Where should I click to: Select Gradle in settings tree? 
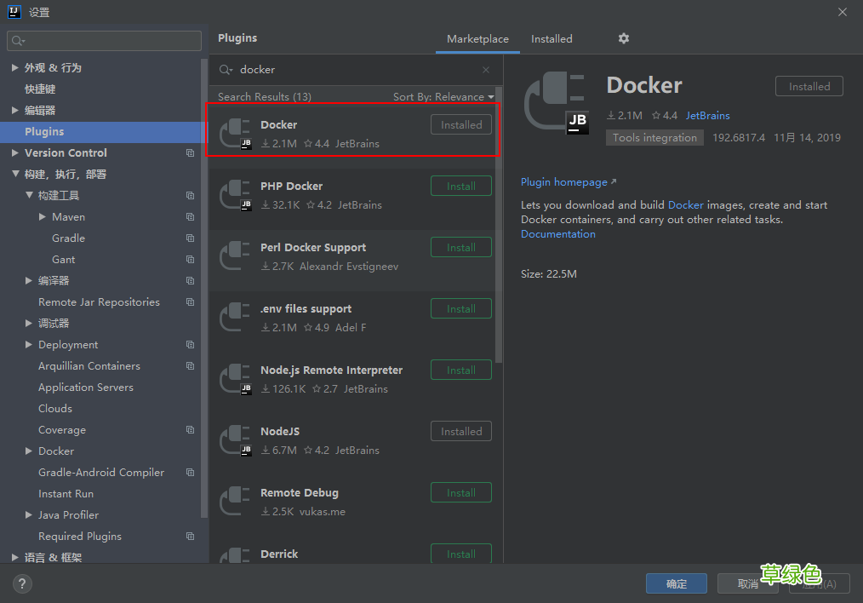click(68, 238)
